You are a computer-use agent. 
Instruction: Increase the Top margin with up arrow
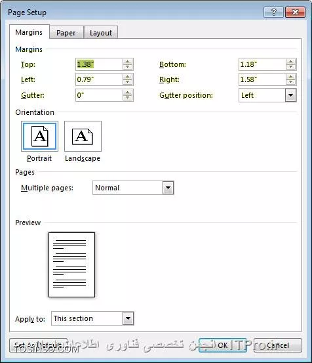128,62
